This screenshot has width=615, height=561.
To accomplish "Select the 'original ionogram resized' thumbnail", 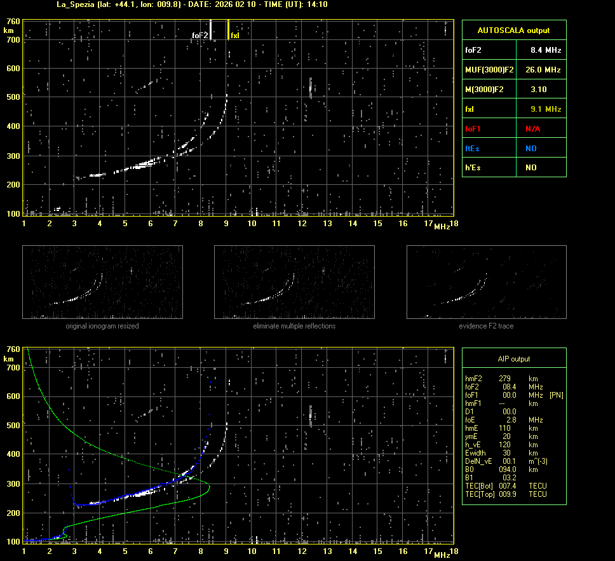I will pyautogui.click(x=102, y=282).
